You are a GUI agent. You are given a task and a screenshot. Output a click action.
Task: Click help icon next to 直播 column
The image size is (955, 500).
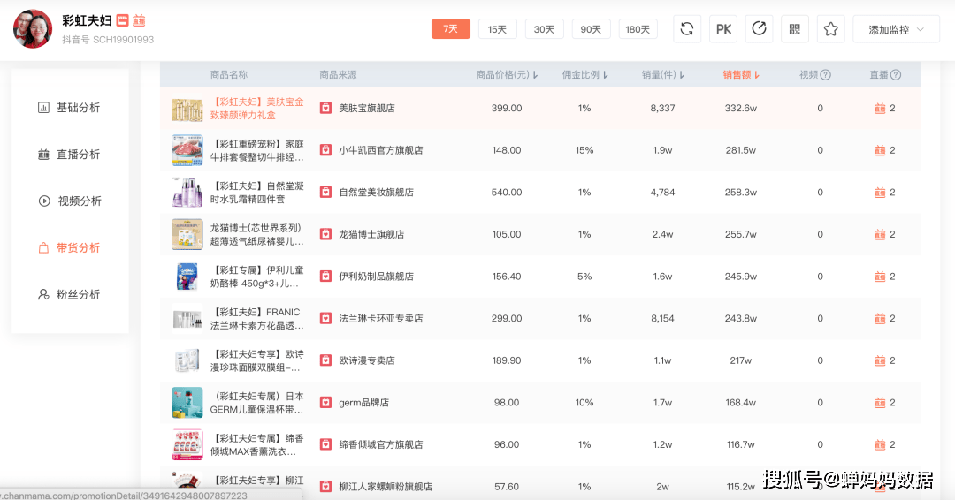[896, 75]
